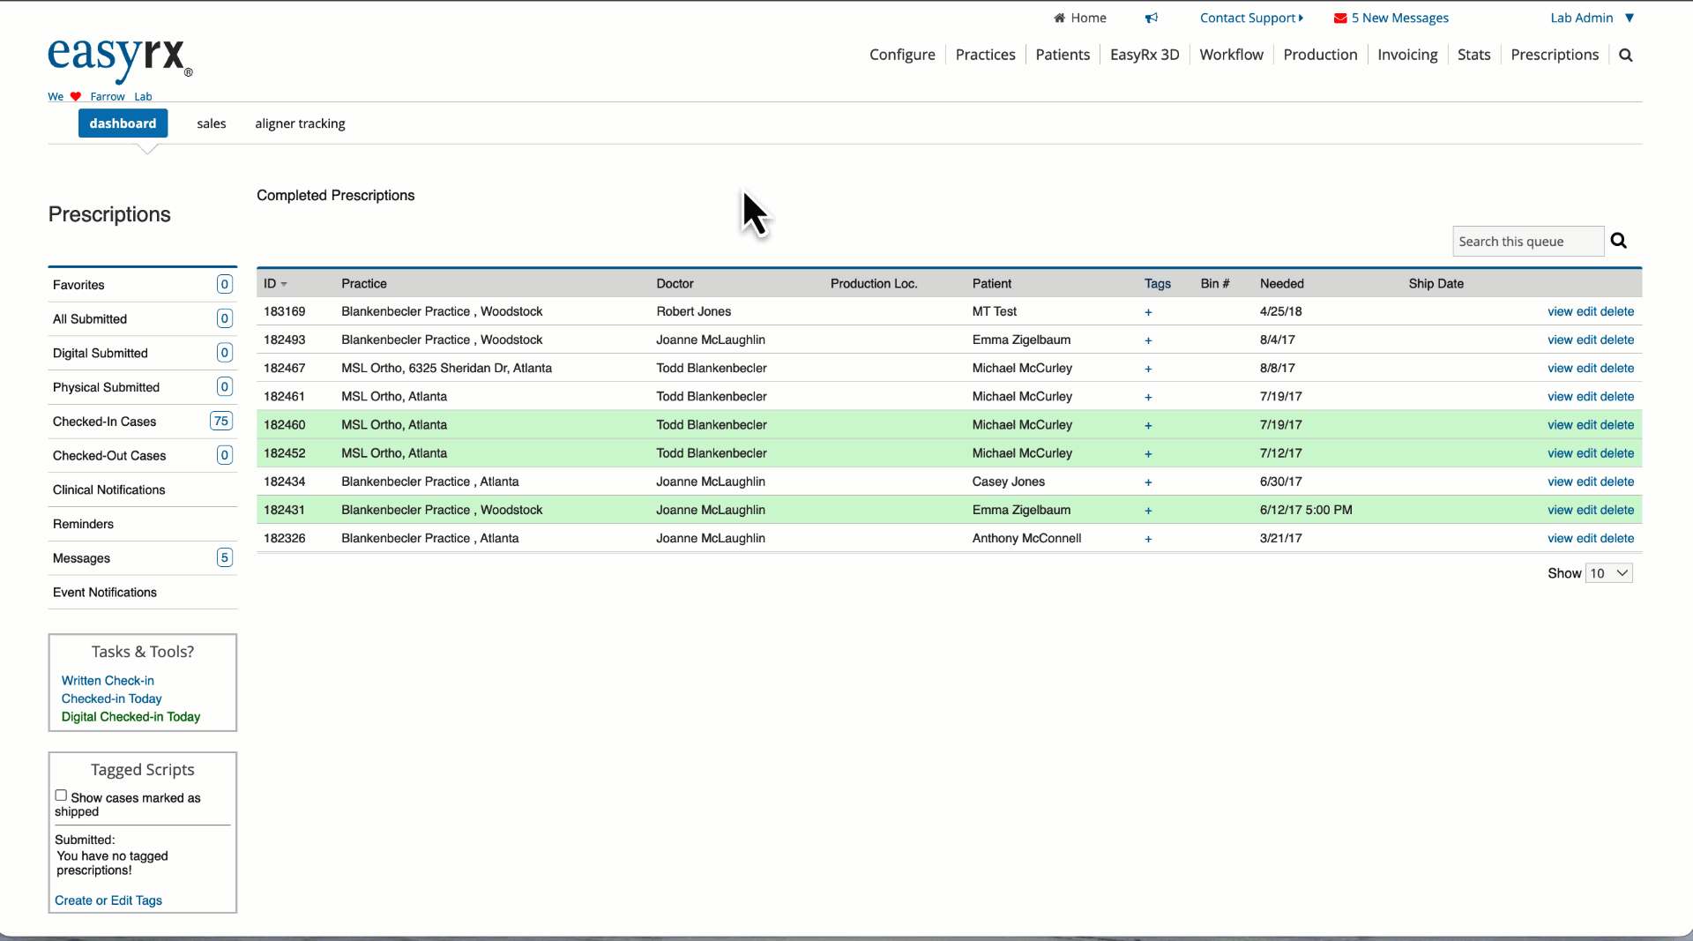
Task: Click the Checked-In Cases count badge 75
Action: [x=221, y=421]
